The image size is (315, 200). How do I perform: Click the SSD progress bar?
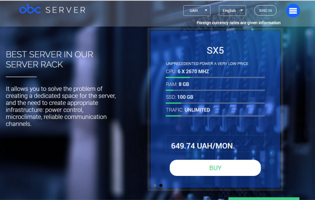(x=215, y=103)
